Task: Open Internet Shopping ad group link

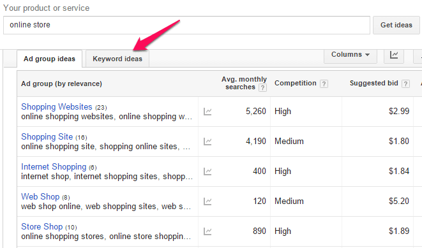Action: 54,166
